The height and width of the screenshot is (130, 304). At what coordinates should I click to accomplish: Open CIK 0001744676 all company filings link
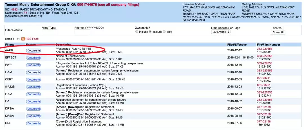pos(108,5)
